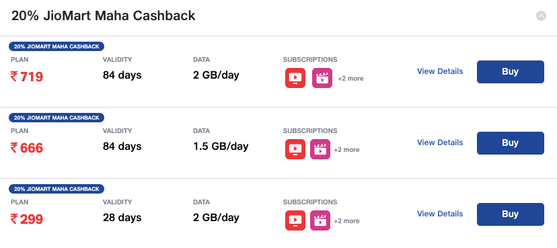Screen dimensions: 557x248
Task: Open View Details for ₹666 plan
Action: (440, 142)
